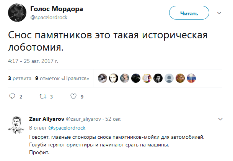Show the 9 «Нравится» likes list
This screenshot has height=161, width=233.
pyautogui.click(x=62, y=78)
